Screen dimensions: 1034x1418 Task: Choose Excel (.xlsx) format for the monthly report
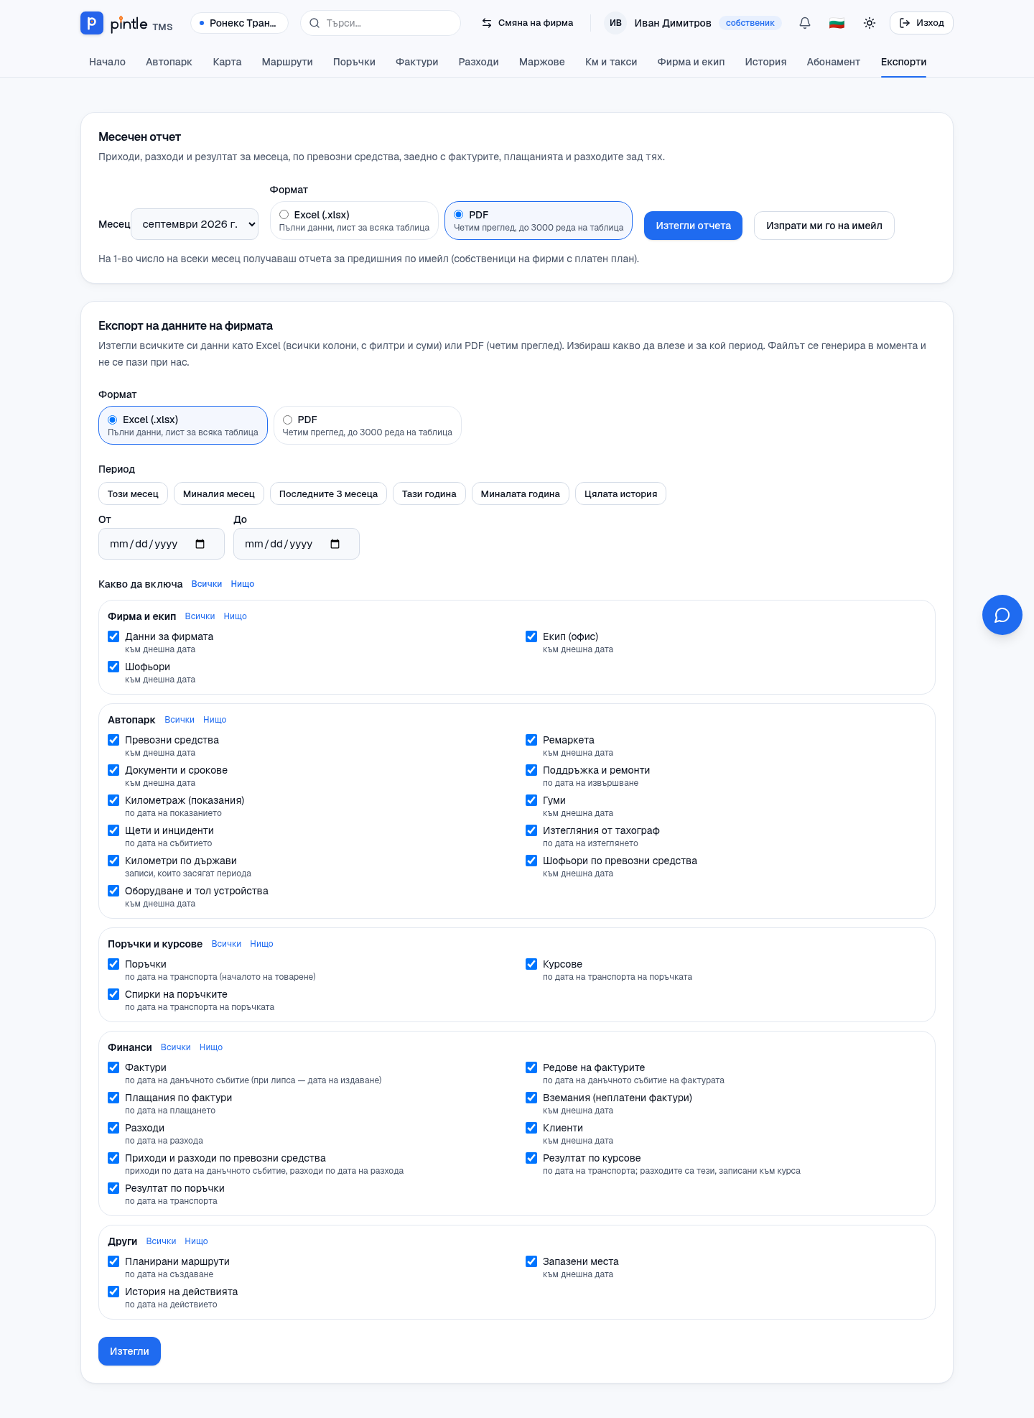(x=354, y=221)
